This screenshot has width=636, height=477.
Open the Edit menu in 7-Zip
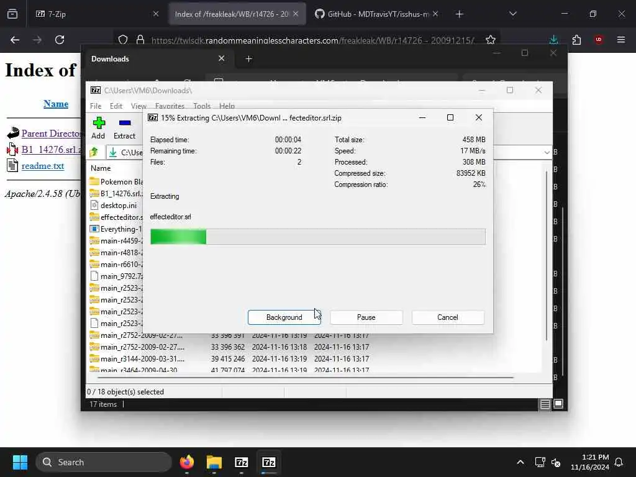tap(116, 106)
